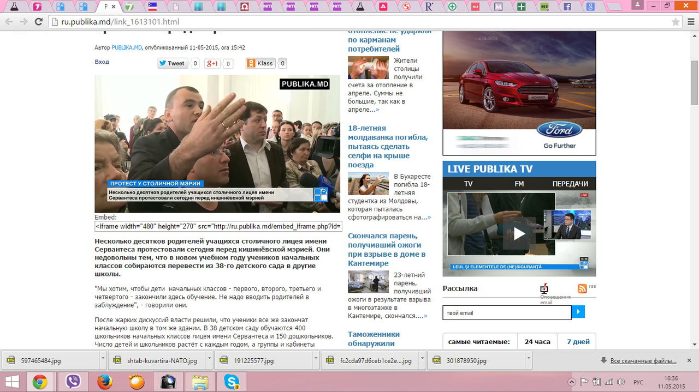Open the Таможенники обнаружили headline
Screen dimensions: 699x392
coord(374,339)
